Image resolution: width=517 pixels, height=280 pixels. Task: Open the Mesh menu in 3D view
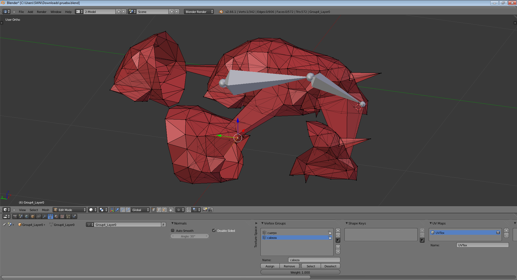pyautogui.click(x=46, y=210)
